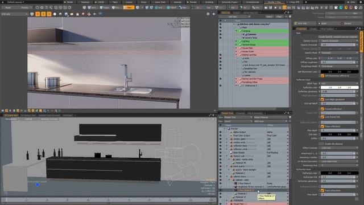Toggle Lock Fresnel IOR checkbox
Viewport: 364px width, 205px height.
point(322,117)
